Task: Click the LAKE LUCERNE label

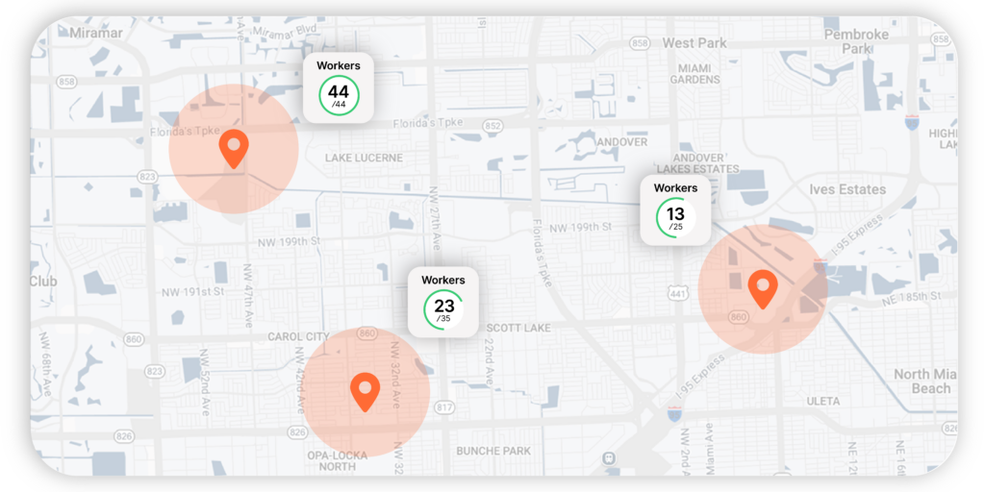Action: tap(364, 158)
